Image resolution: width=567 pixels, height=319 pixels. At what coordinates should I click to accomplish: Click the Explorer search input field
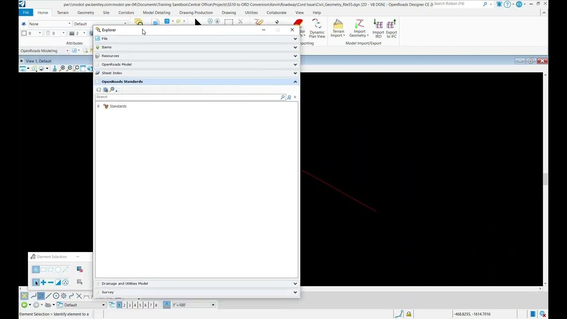coord(188,97)
